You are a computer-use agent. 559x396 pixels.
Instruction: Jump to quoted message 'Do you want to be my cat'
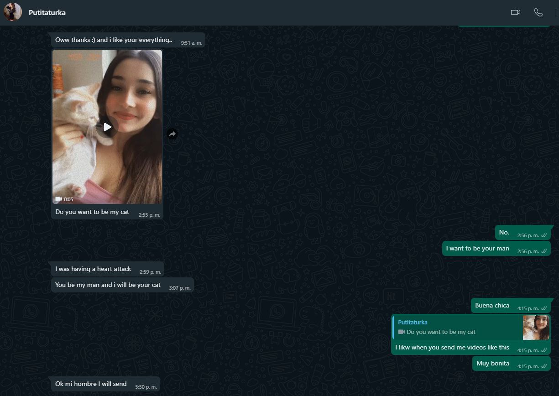pyautogui.click(x=458, y=328)
